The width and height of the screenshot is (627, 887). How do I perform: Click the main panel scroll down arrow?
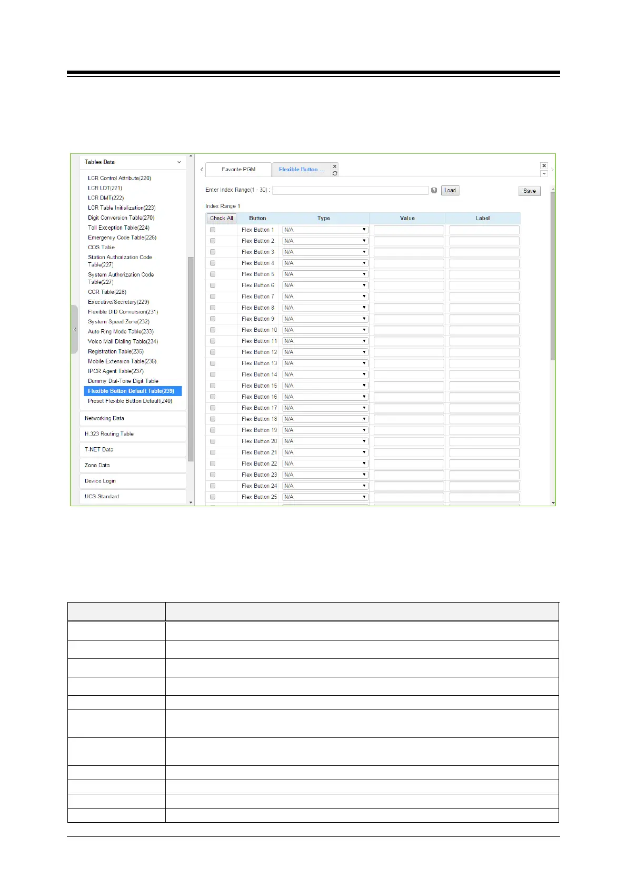[x=553, y=502]
